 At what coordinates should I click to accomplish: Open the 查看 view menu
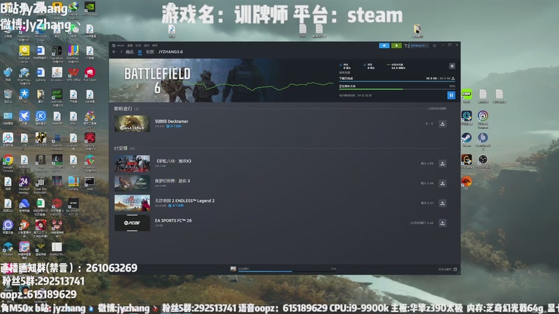130,45
